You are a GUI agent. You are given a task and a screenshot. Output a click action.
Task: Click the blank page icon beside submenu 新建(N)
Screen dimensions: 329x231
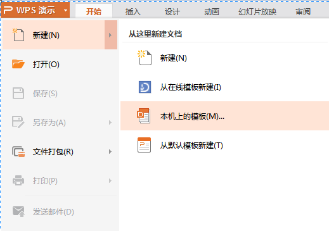point(145,58)
